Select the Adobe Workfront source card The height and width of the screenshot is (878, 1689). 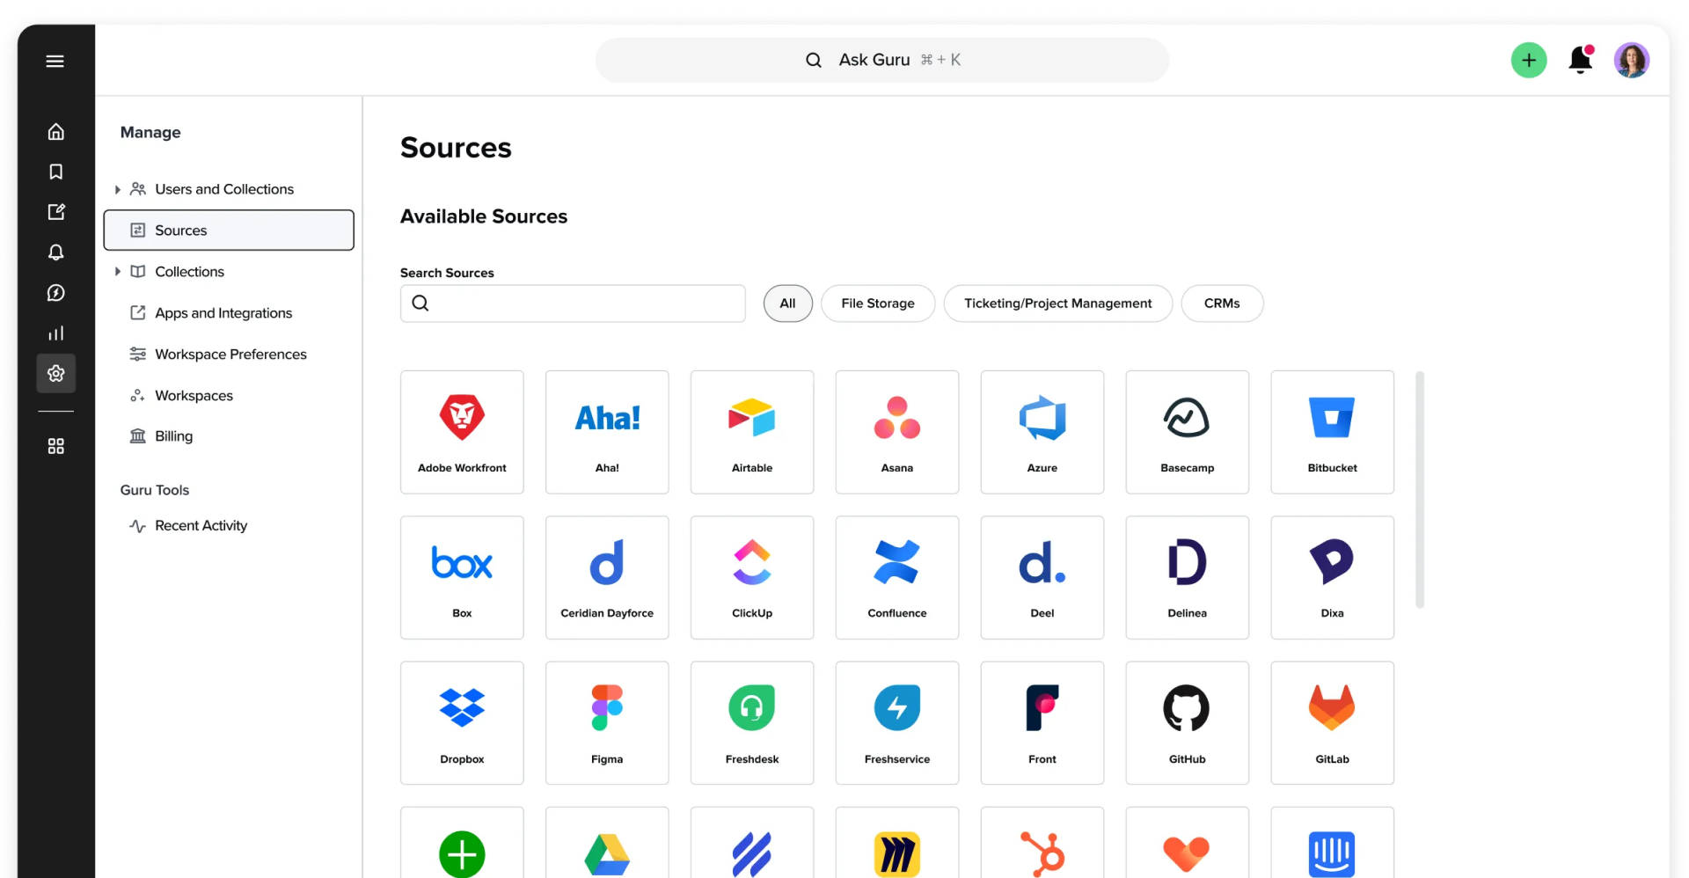pos(462,432)
